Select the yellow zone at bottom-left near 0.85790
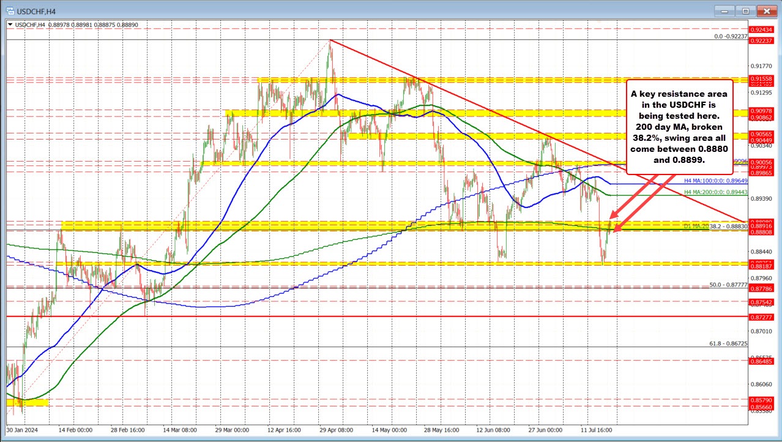782x442 pixels. coord(28,402)
